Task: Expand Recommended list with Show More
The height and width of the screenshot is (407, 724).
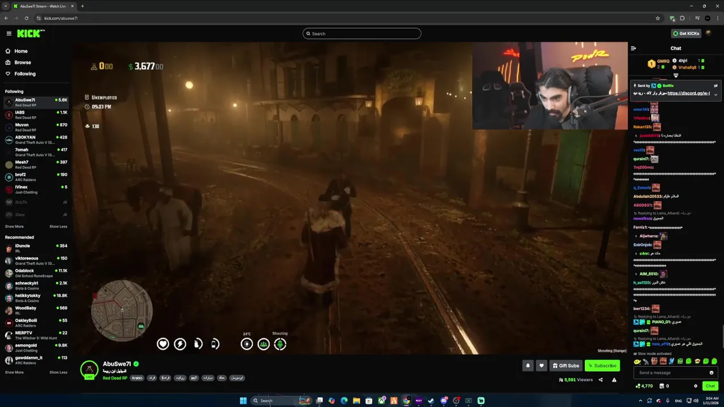Action: point(14,372)
